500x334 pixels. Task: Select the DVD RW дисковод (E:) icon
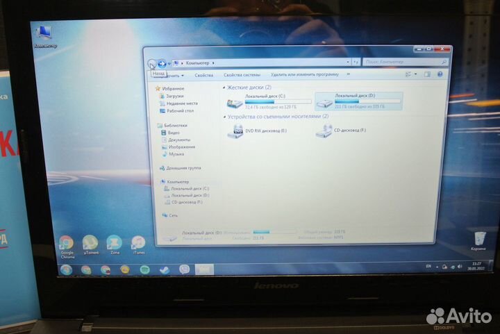click(235, 131)
